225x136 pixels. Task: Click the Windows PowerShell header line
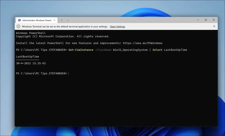[x=31, y=33]
